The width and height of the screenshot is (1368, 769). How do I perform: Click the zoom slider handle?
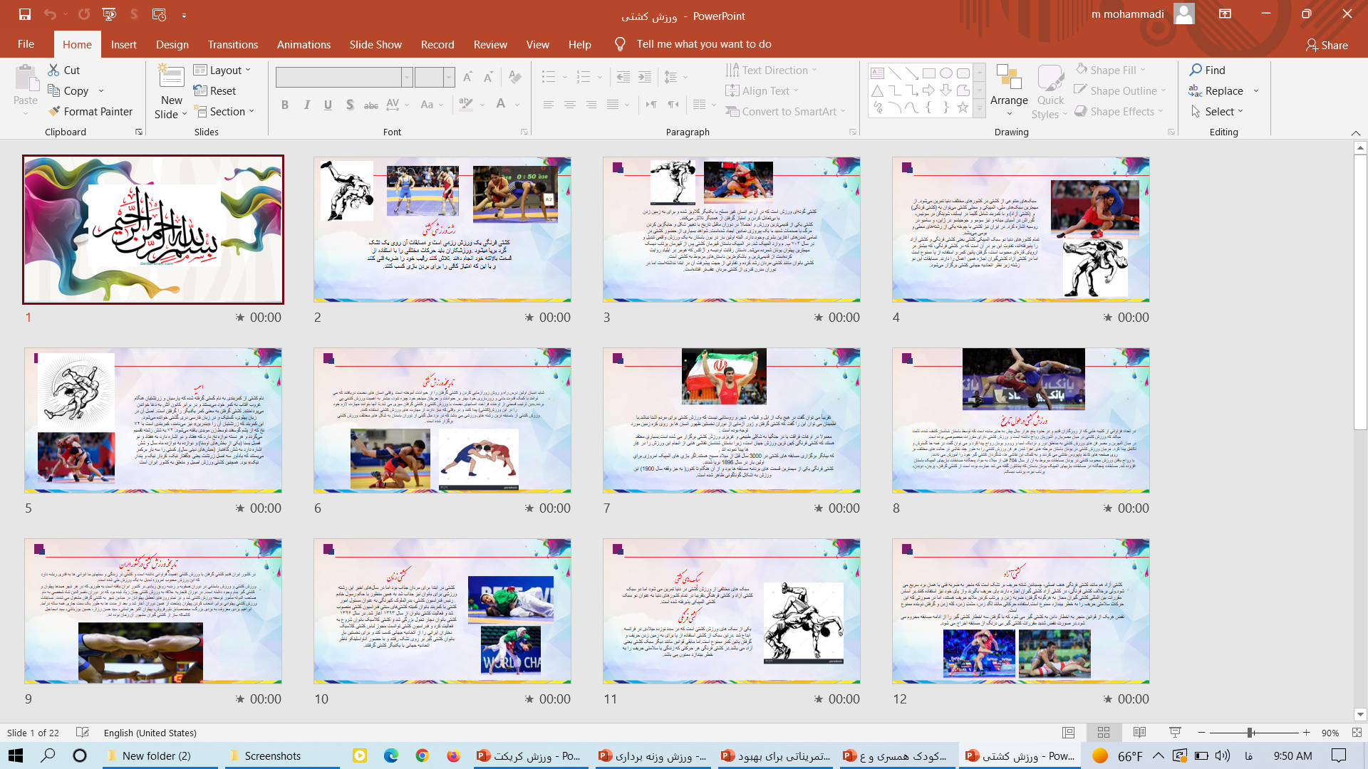coord(1250,733)
